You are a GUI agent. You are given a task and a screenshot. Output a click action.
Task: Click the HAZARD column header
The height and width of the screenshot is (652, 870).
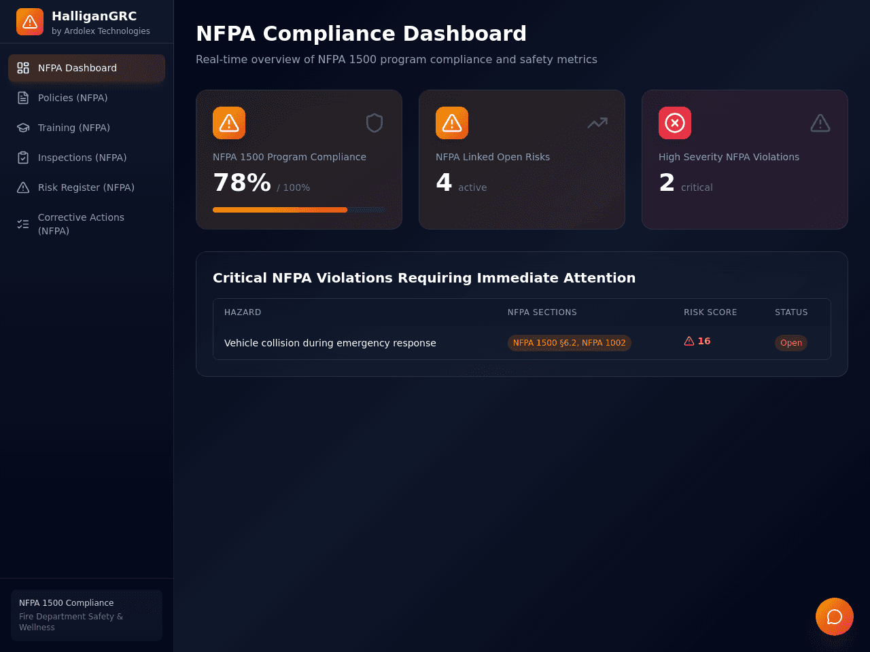pyautogui.click(x=243, y=312)
